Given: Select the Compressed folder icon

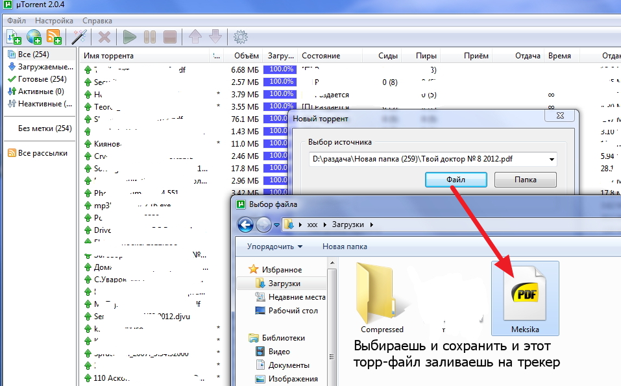Looking at the screenshot, I should point(382,297).
